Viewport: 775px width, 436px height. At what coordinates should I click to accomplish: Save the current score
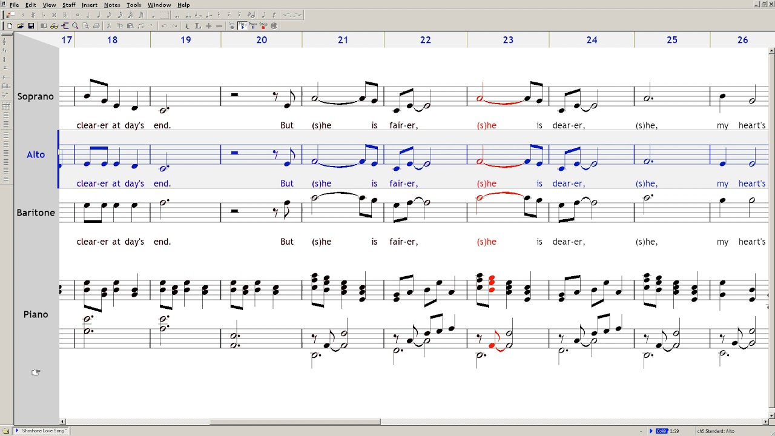[x=31, y=26]
